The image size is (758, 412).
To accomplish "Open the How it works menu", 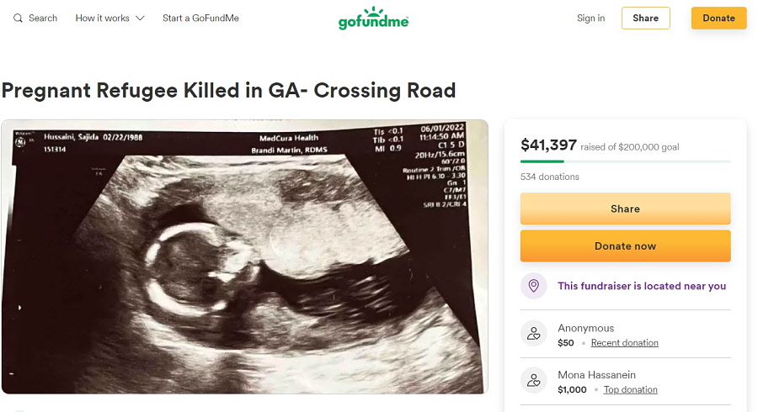I will (x=109, y=18).
